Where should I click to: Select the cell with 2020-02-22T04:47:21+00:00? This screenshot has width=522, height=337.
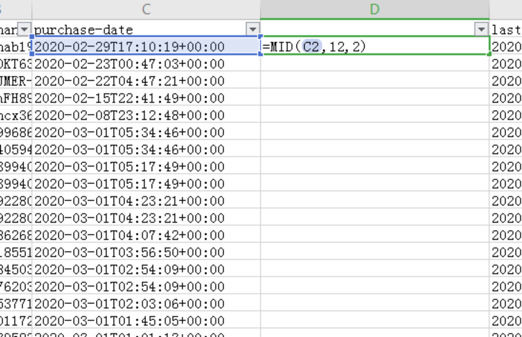point(145,81)
